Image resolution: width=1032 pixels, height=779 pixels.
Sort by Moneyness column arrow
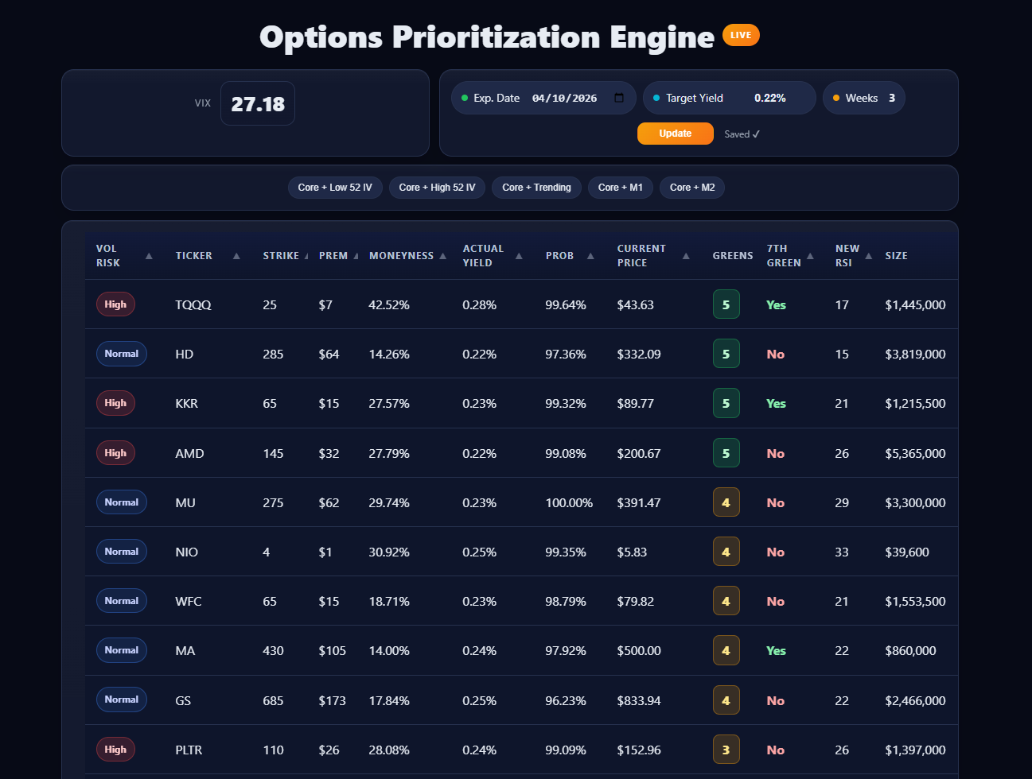tap(443, 256)
